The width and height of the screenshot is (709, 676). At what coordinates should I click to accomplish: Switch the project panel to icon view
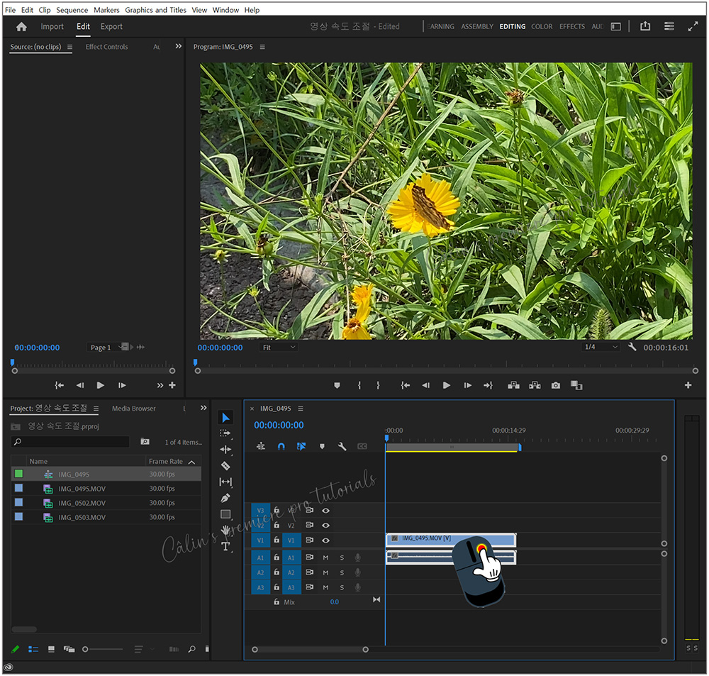[x=51, y=649]
